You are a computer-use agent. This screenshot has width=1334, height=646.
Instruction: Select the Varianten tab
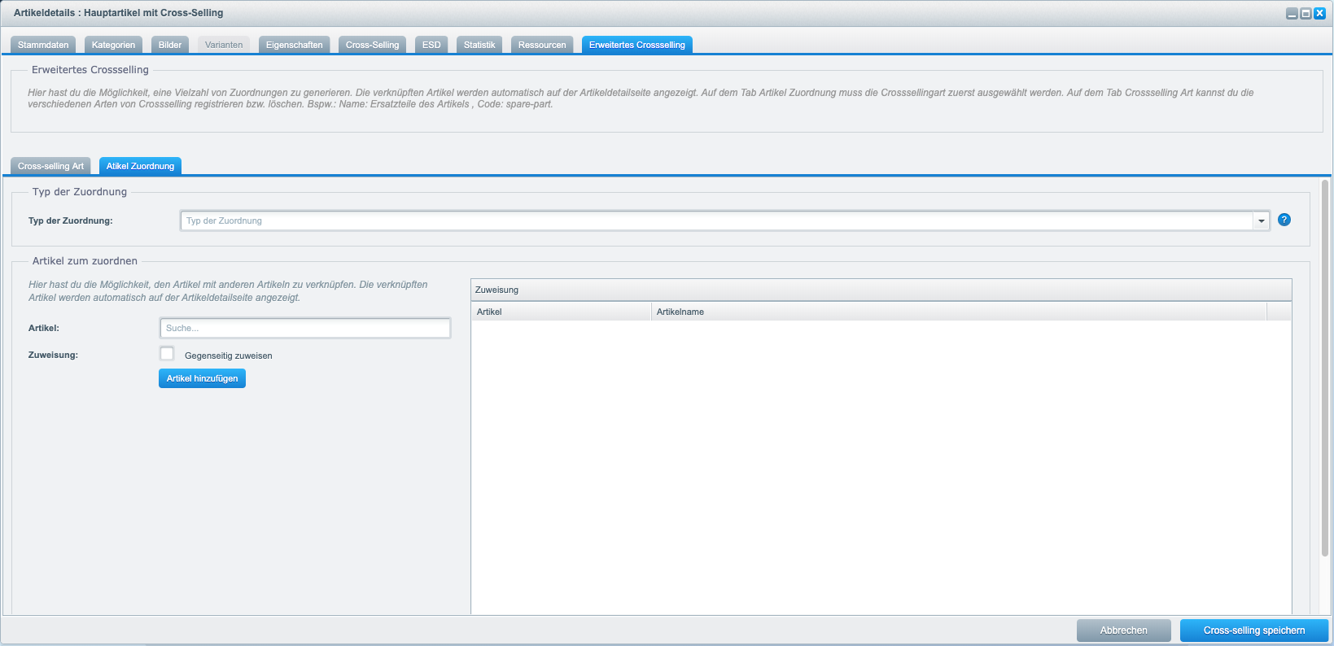(224, 45)
